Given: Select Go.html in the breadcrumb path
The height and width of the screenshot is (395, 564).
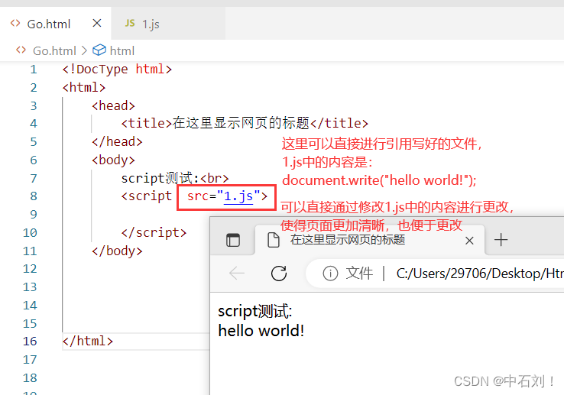Looking at the screenshot, I should point(55,50).
